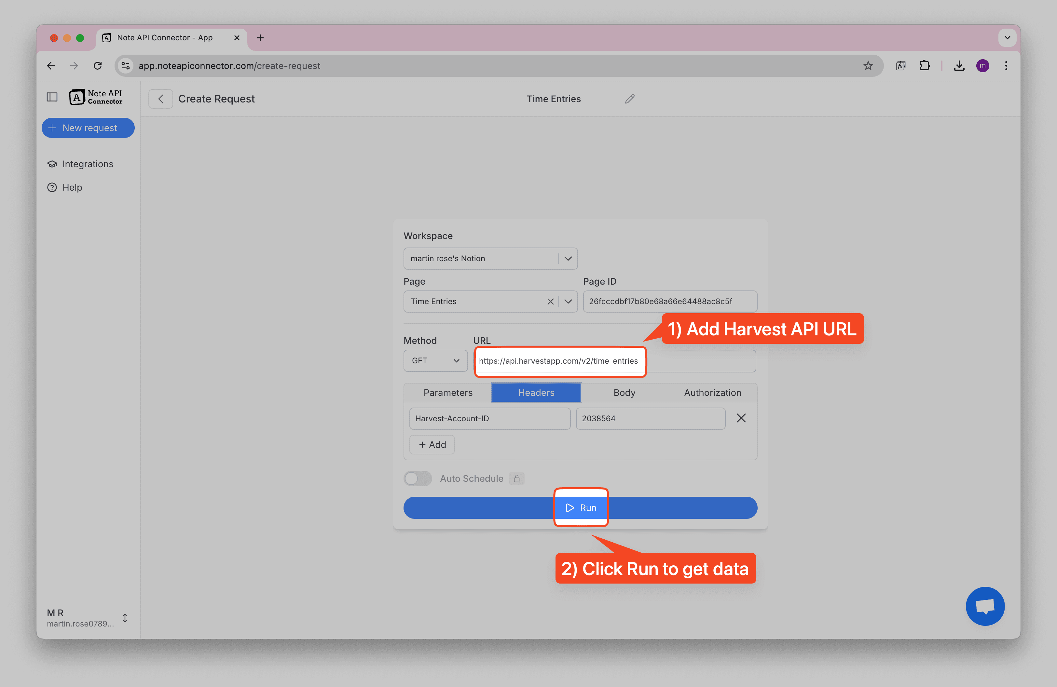Open the GET method dropdown
The image size is (1057, 687).
click(435, 360)
